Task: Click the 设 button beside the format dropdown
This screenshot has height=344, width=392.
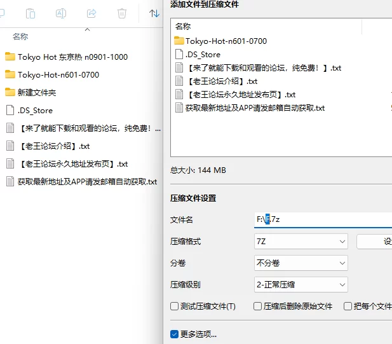Action: point(374,242)
